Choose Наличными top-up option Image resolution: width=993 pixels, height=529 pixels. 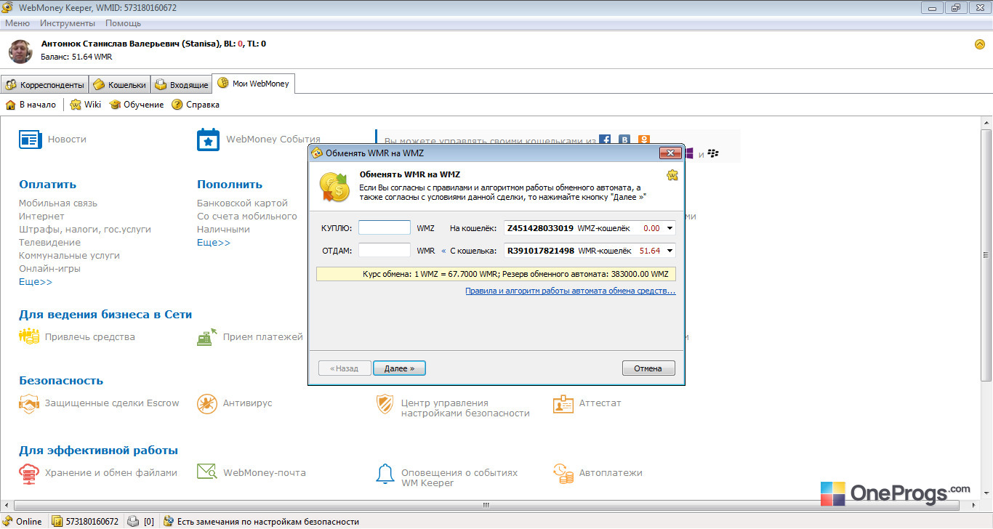223,230
